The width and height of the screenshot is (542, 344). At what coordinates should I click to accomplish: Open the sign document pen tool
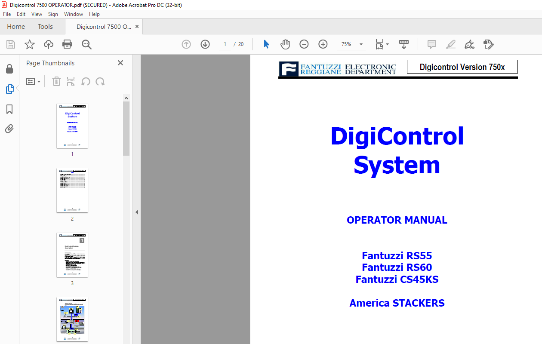coord(469,44)
